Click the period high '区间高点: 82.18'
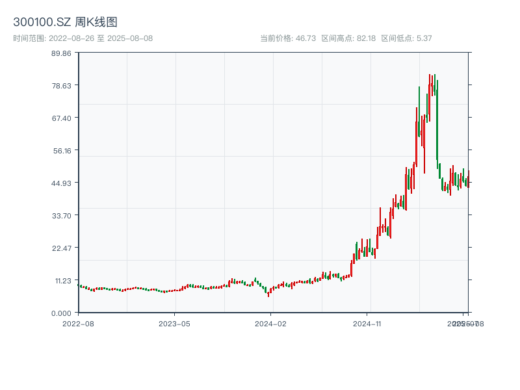 pos(348,38)
